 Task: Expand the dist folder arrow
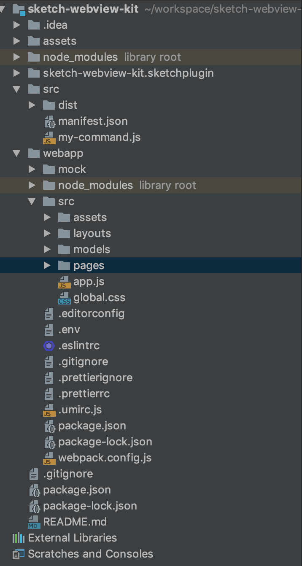pos(32,105)
